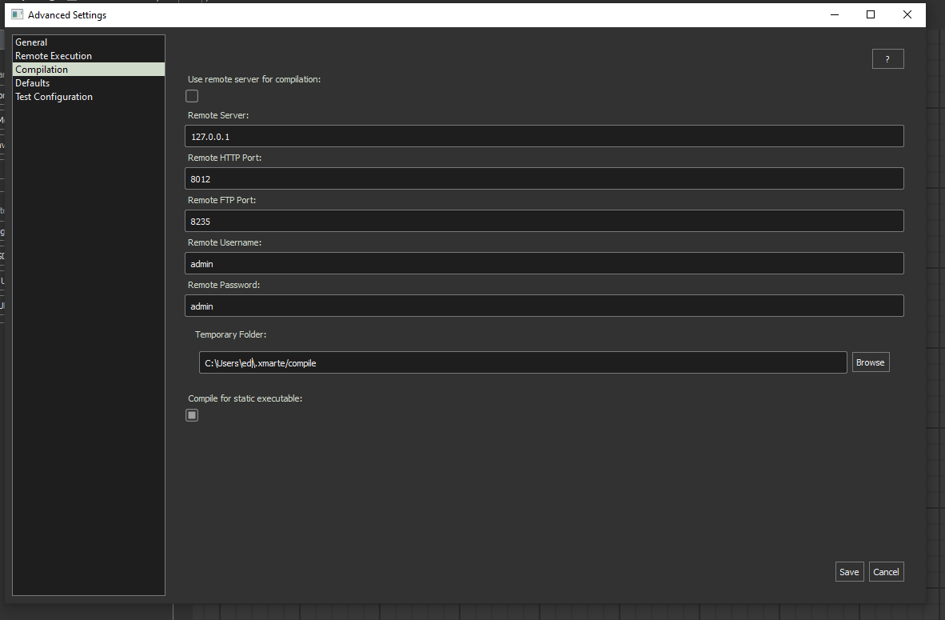This screenshot has height=620, width=945.
Task: Select the Remote Username input field
Action: [x=544, y=263]
